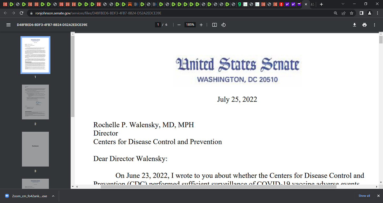Switch to the DR tab
Screen dimensions: 383x203
(313, 4)
